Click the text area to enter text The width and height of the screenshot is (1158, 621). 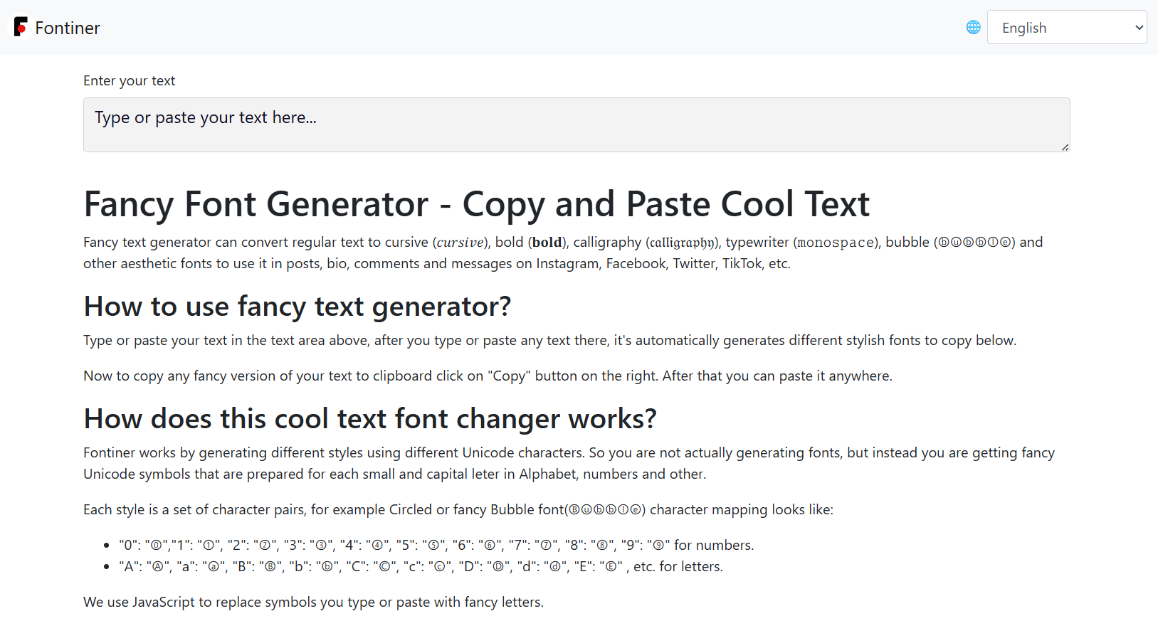click(577, 124)
